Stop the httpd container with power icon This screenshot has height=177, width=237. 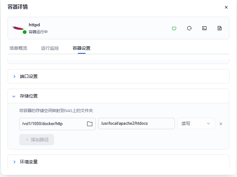[174, 28]
